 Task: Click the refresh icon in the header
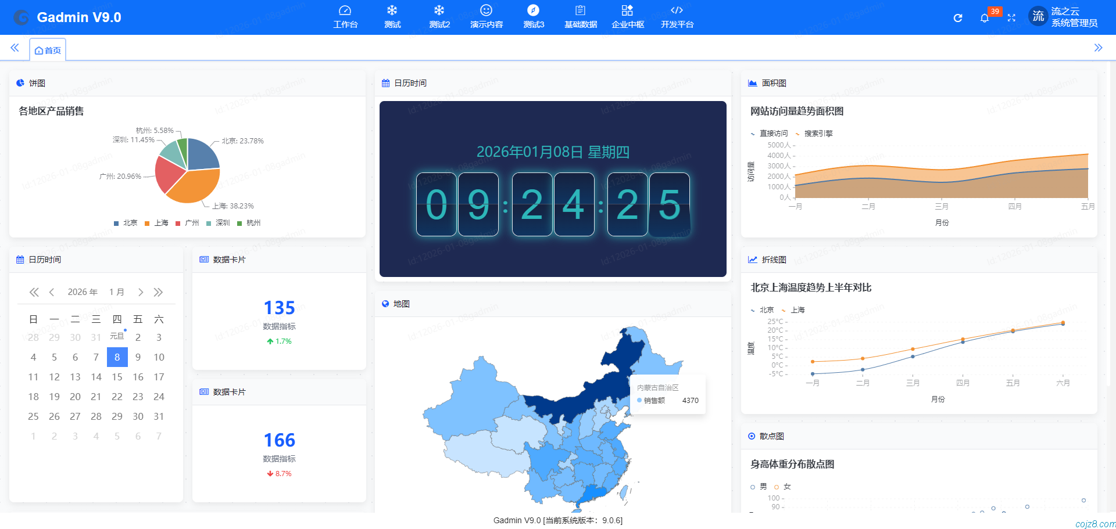click(x=957, y=18)
